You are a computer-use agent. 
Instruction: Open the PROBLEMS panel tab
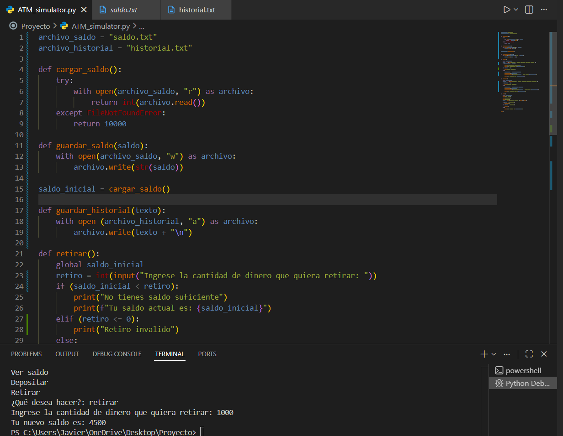coord(26,354)
